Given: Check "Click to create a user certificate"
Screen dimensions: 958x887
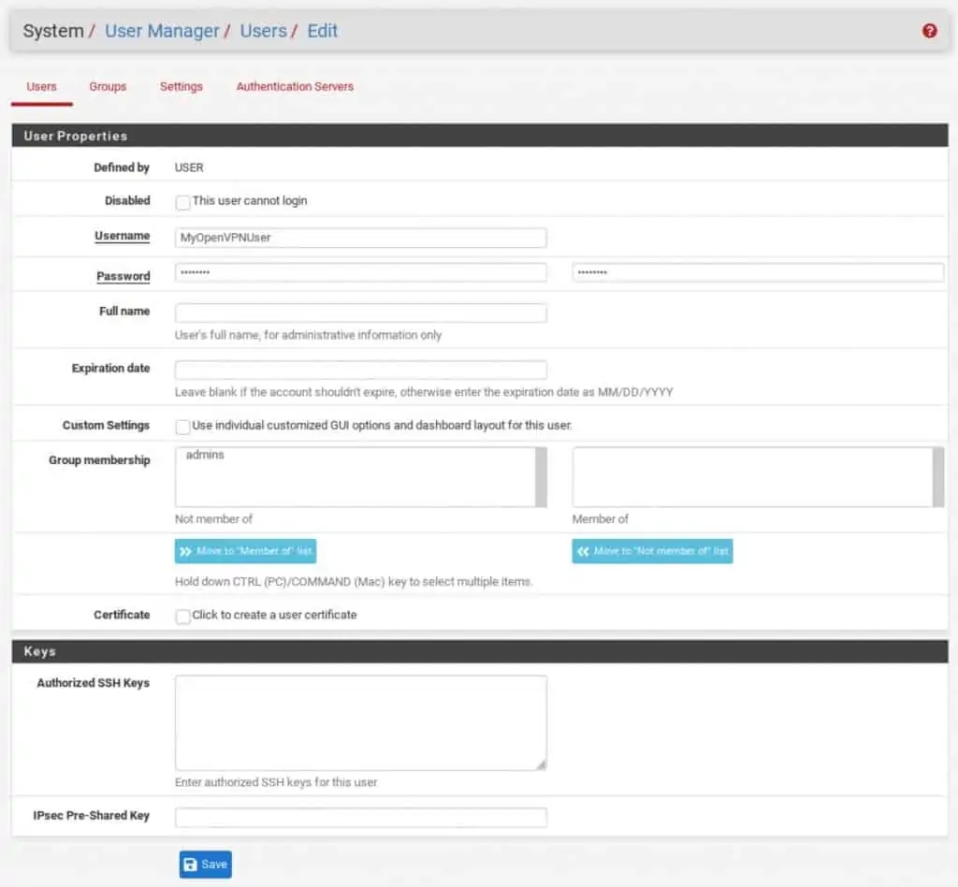Looking at the screenshot, I should (183, 617).
